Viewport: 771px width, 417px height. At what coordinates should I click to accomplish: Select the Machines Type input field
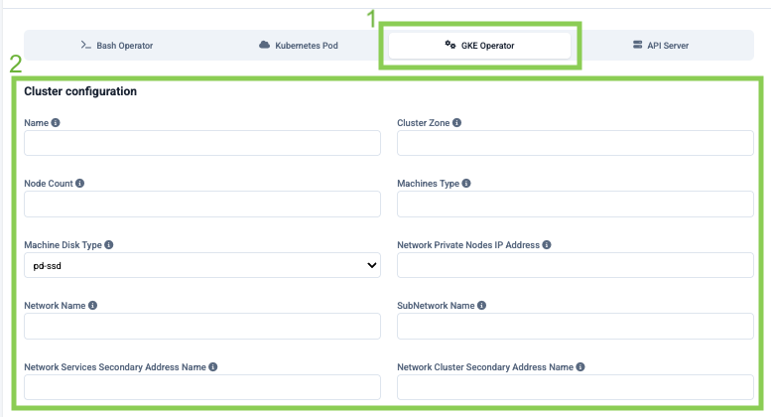tap(576, 205)
